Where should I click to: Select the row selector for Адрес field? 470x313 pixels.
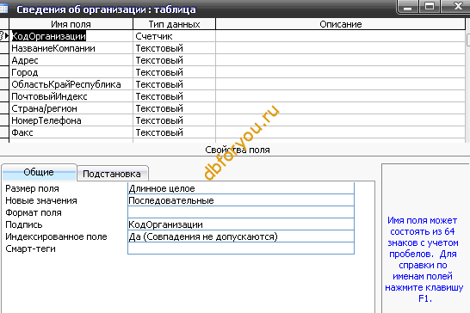pos(4,60)
